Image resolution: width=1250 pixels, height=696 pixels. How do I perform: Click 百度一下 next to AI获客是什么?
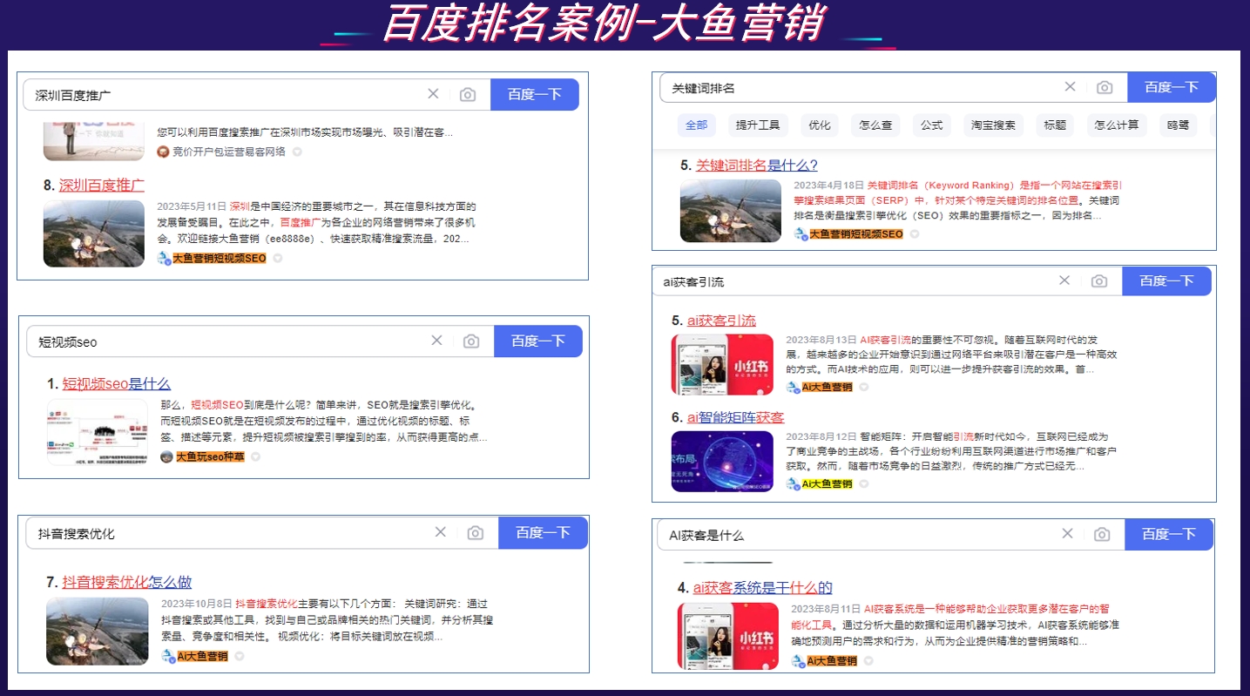click(x=1169, y=534)
